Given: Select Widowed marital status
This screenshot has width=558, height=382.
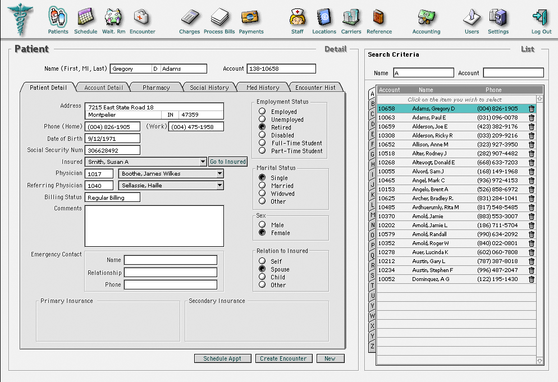Looking at the screenshot, I should click(x=262, y=193).
